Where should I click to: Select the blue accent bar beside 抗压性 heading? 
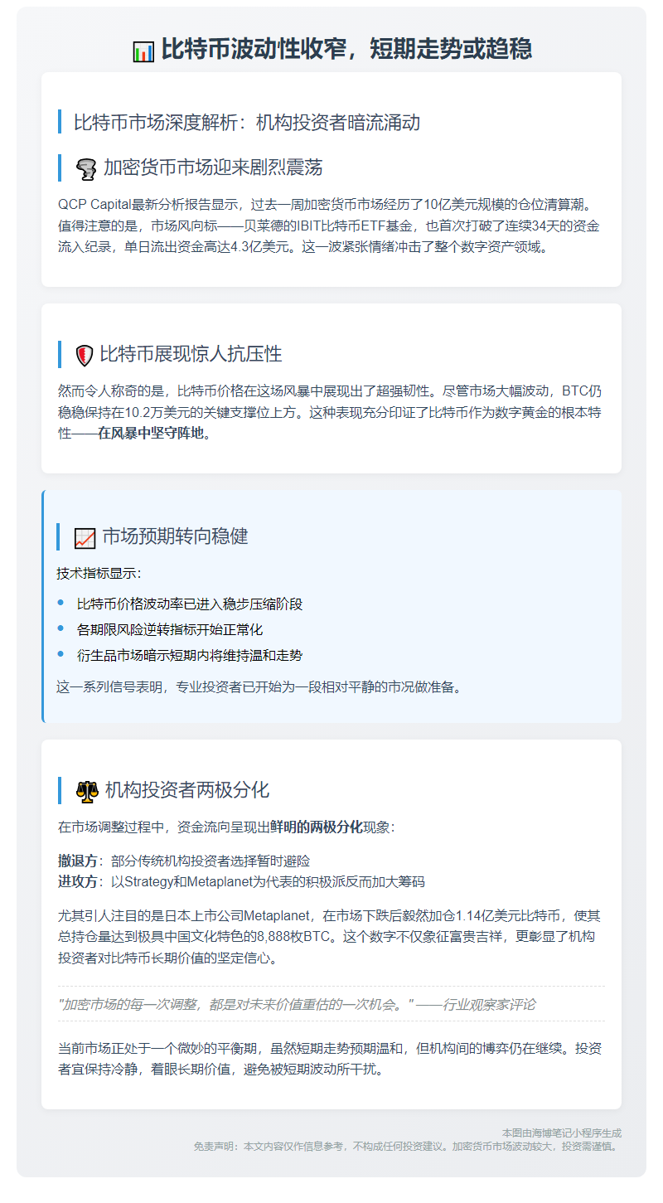(58, 353)
